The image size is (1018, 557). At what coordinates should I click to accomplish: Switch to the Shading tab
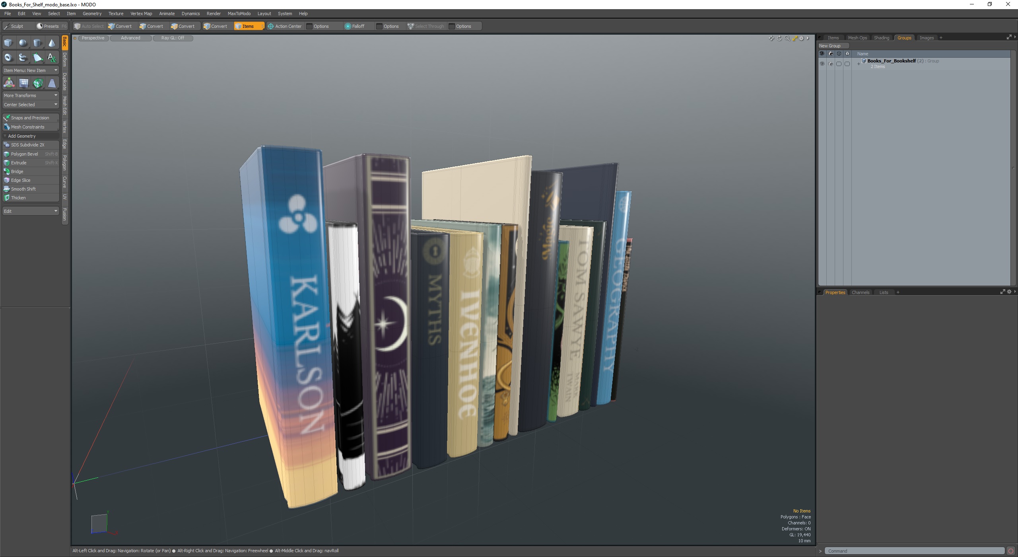coord(881,38)
